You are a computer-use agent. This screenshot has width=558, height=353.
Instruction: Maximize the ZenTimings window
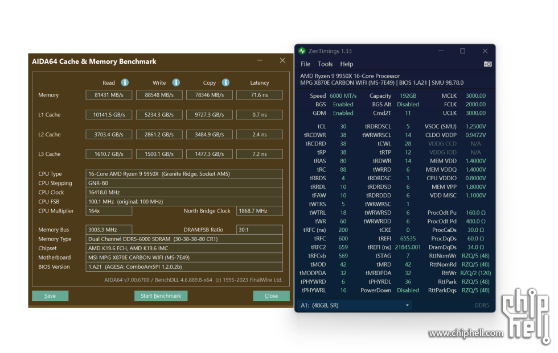pos(462,51)
